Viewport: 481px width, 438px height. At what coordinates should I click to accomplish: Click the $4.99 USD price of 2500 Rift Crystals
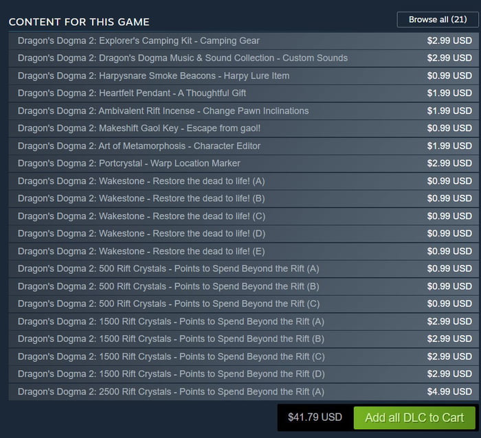click(x=449, y=391)
